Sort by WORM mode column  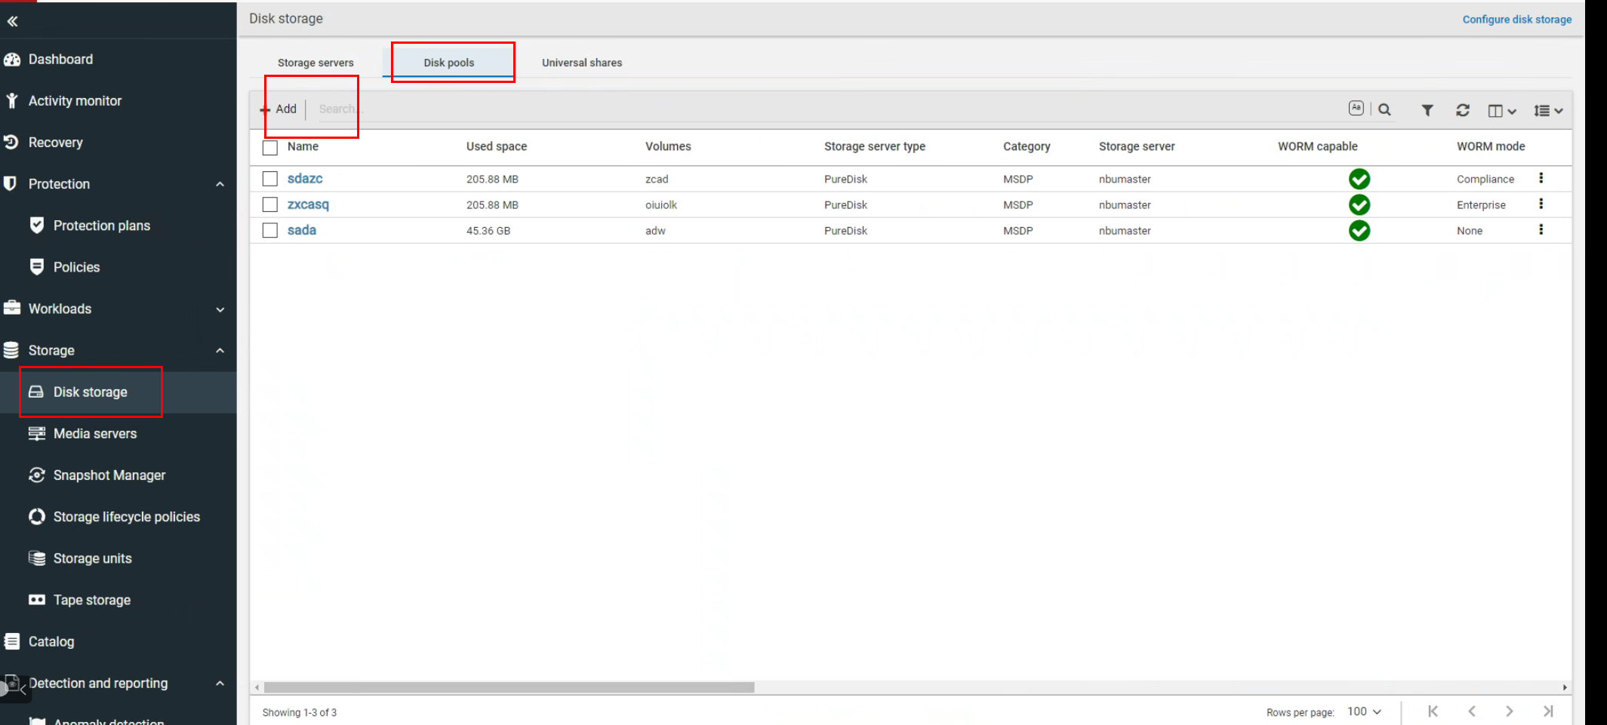(1491, 146)
